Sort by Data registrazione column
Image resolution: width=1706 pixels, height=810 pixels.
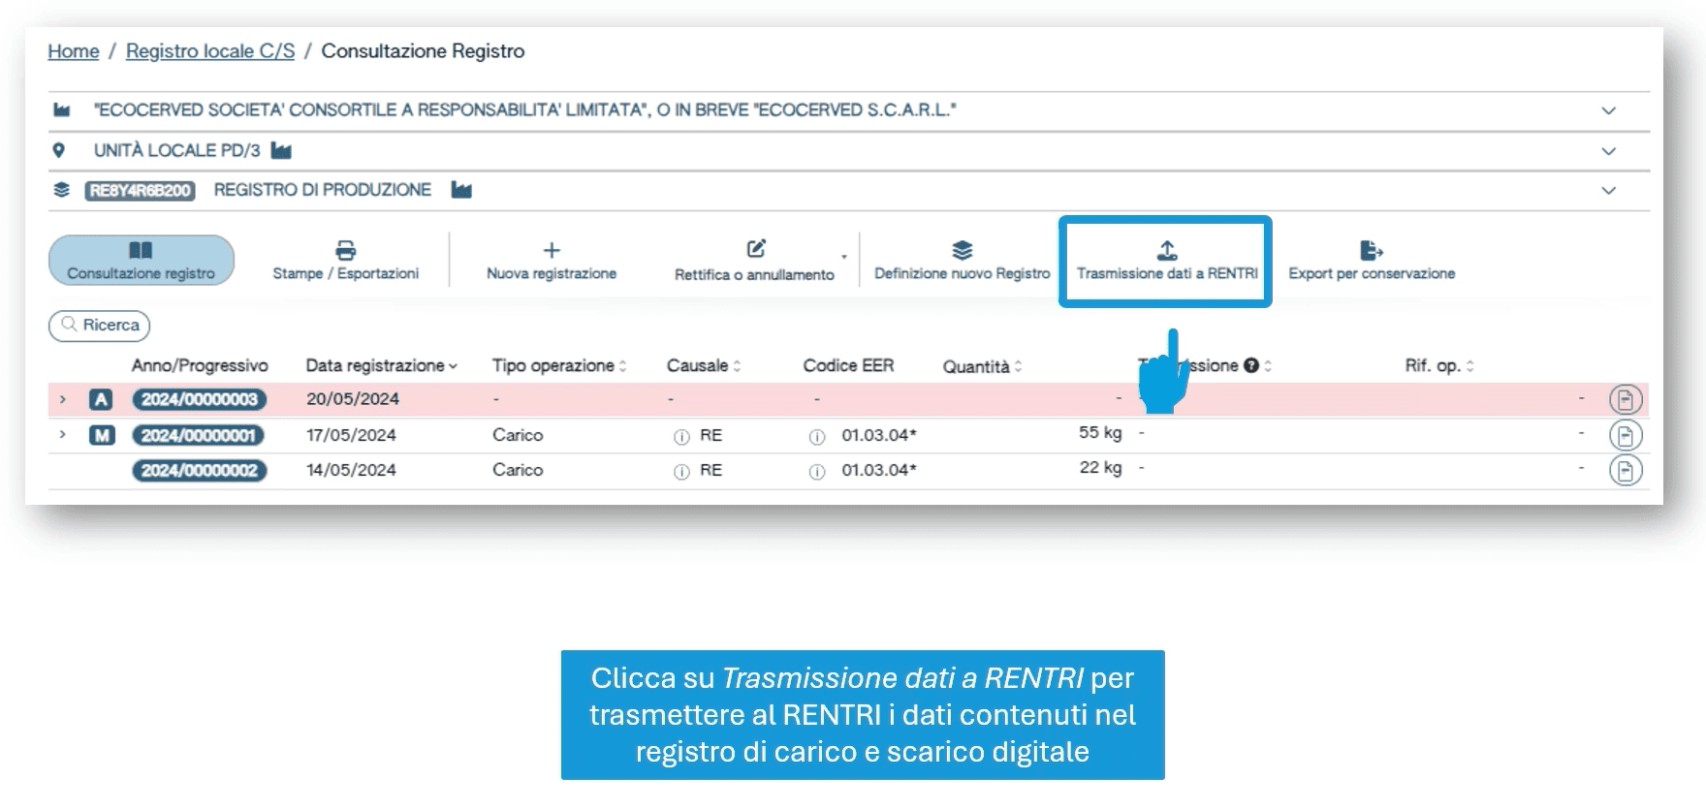pyautogui.click(x=381, y=365)
